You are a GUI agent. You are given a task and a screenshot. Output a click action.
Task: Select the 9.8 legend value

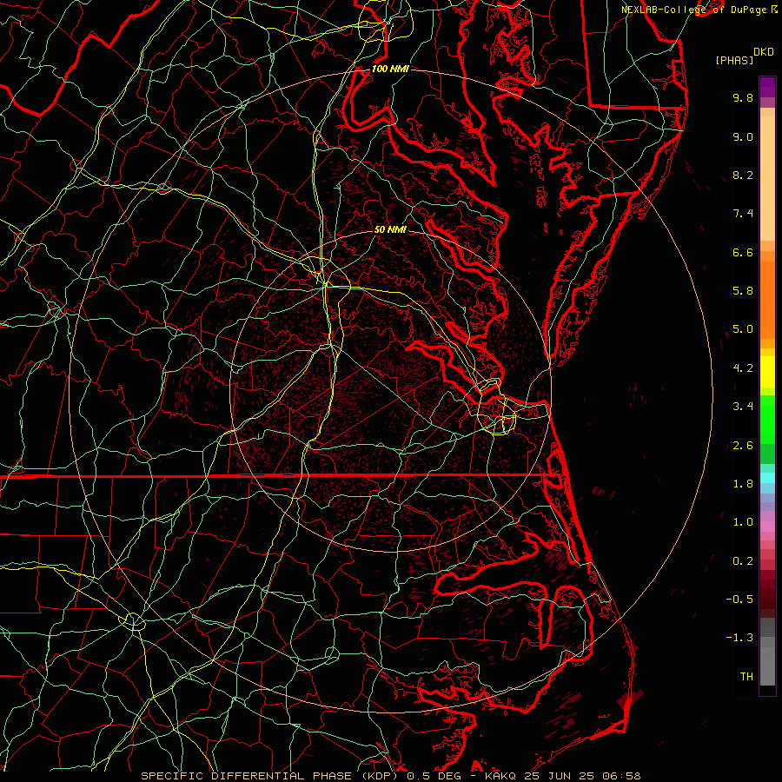click(743, 97)
